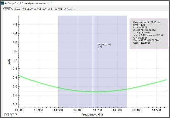Click the 2.0 SWR axis label
The image size is (170, 120).
coord(15,86)
